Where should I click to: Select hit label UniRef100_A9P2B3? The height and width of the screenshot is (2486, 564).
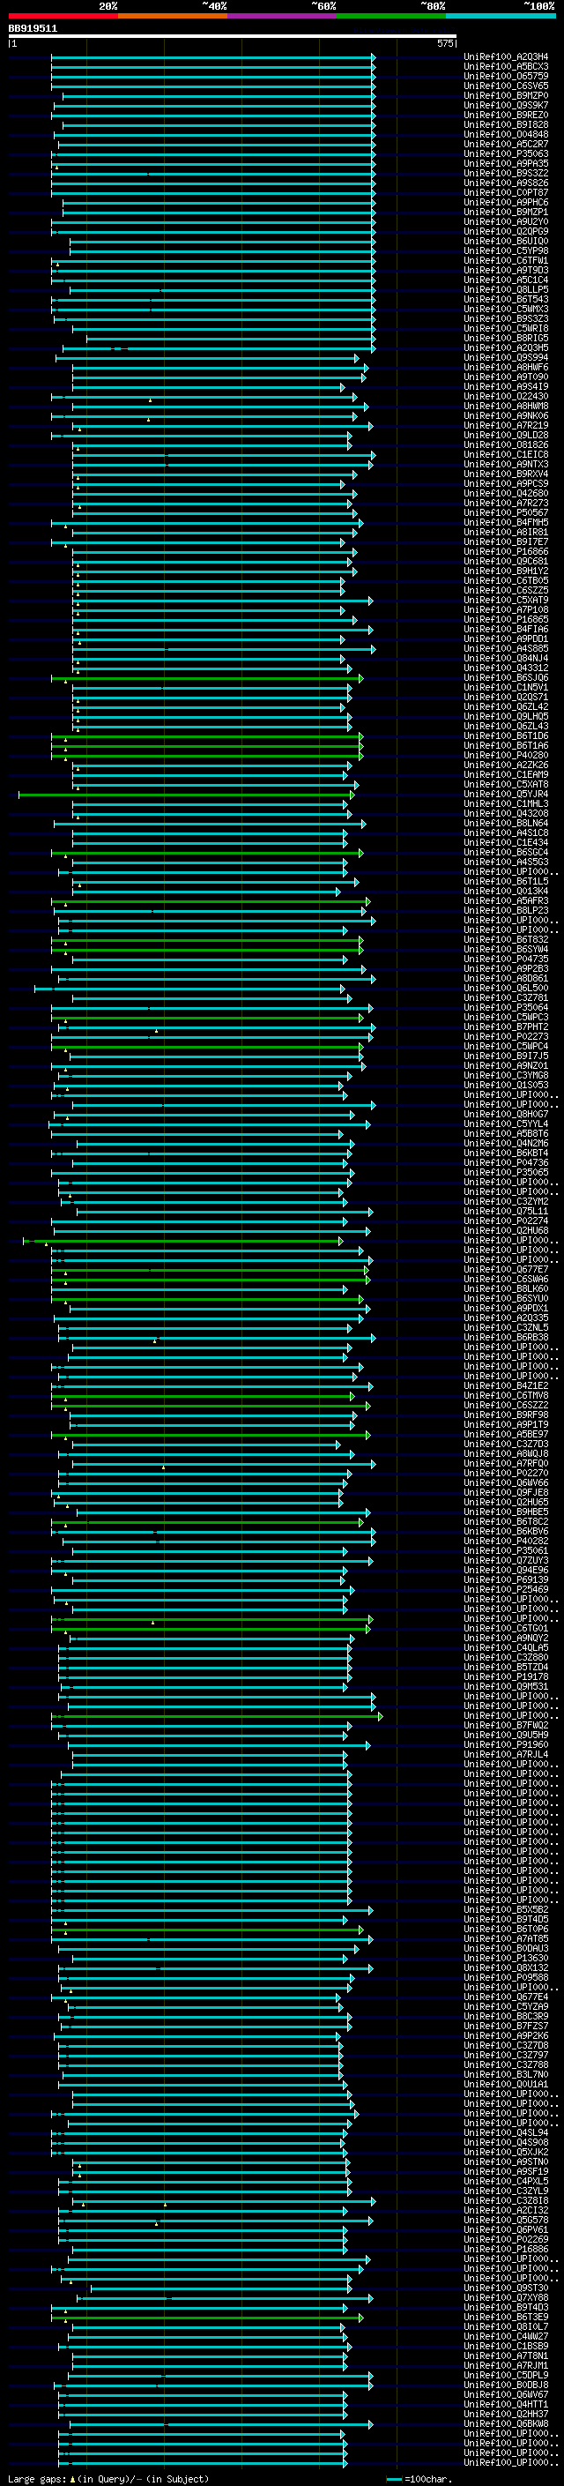[x=506, y=969]
